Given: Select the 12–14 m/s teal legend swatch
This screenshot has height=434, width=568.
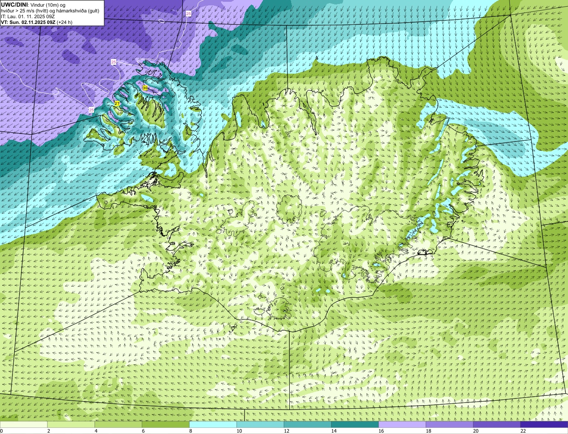Looking at the screenshot, I should click(x=308, y=424).
